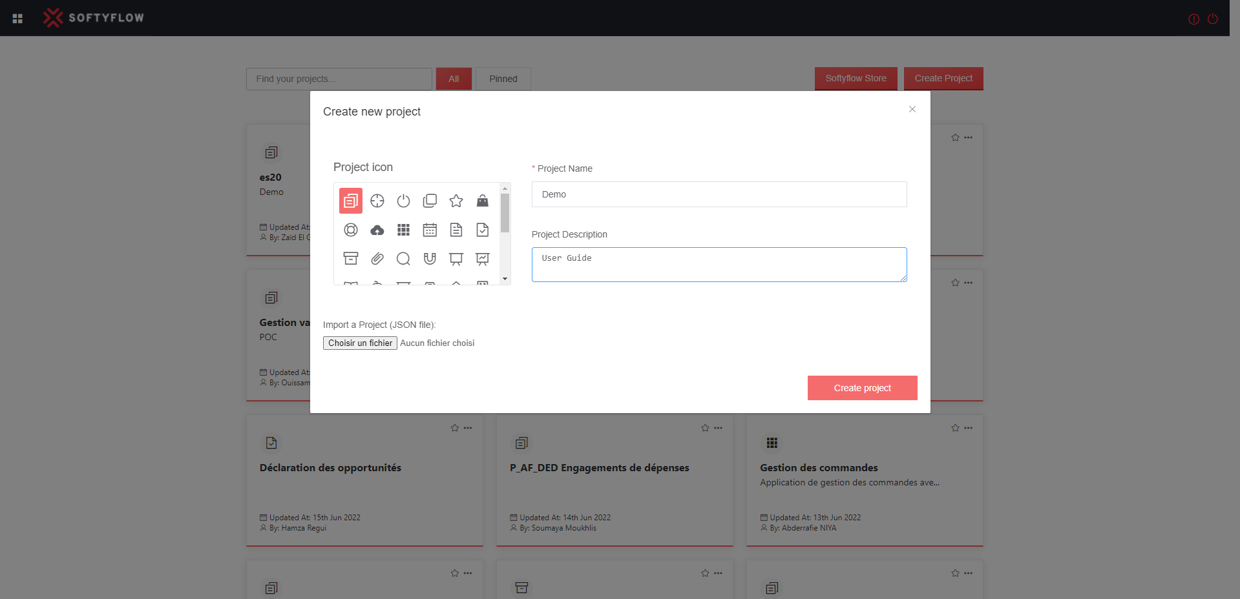Open more options for P_AF_DED Engagements de dépenses
The image size is (1240, 599).
coord(718,428)
